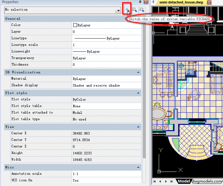Click the Plot table type No used value
This screenshot has height=186, width=223.
tap(107, 119)
